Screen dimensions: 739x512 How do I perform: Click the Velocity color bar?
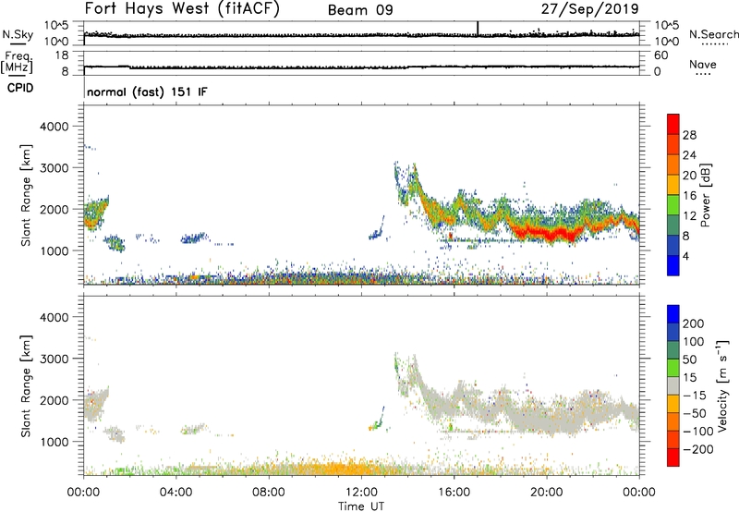coord(673,385)
